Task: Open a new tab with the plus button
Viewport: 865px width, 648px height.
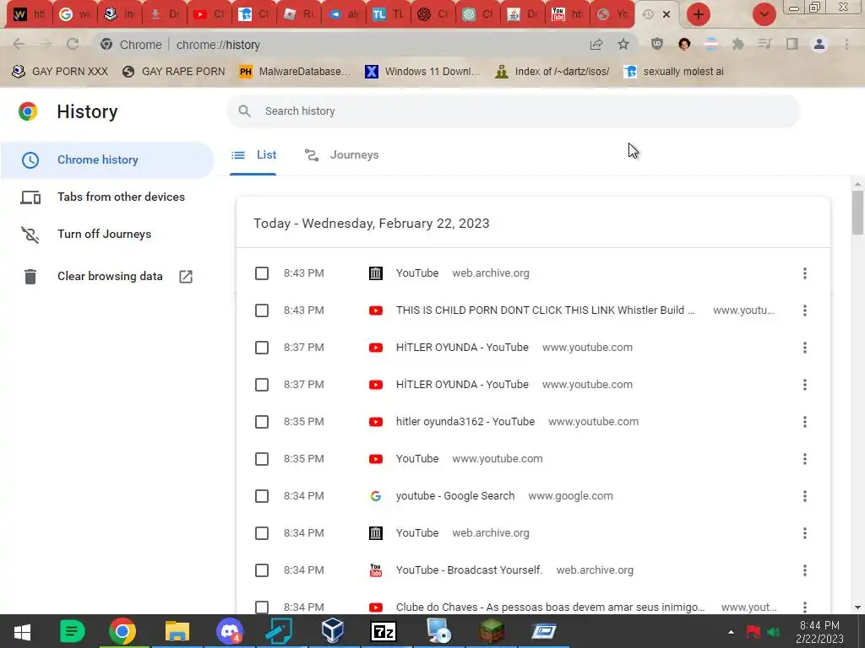Action: pyautogui.click(x=699, y=14)
